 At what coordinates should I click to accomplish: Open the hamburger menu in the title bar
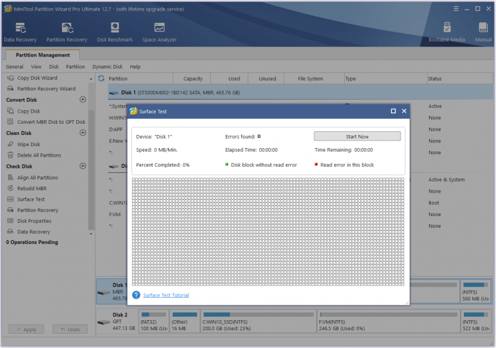click(456, 9)
